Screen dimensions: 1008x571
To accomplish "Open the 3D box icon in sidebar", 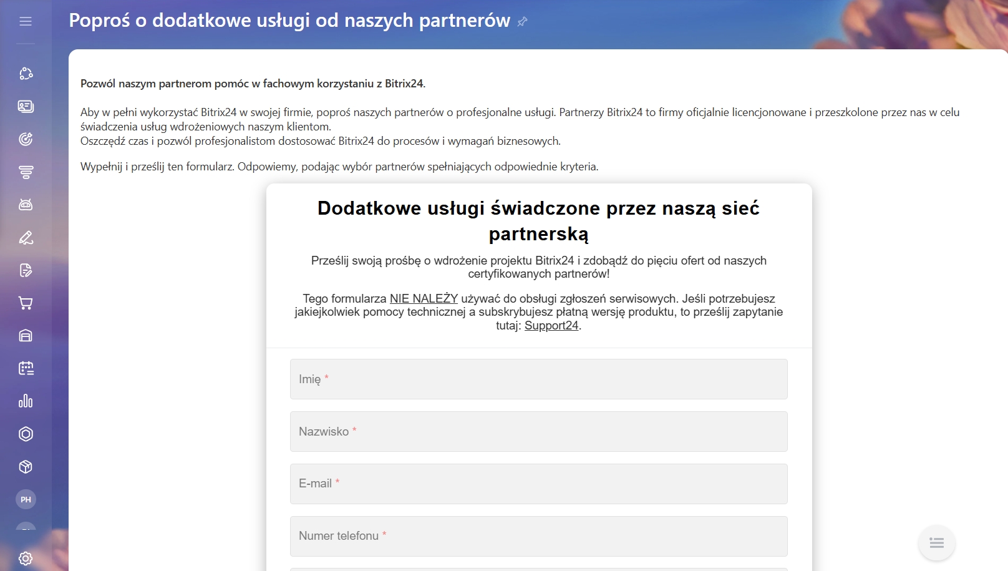I will point(26,467).
